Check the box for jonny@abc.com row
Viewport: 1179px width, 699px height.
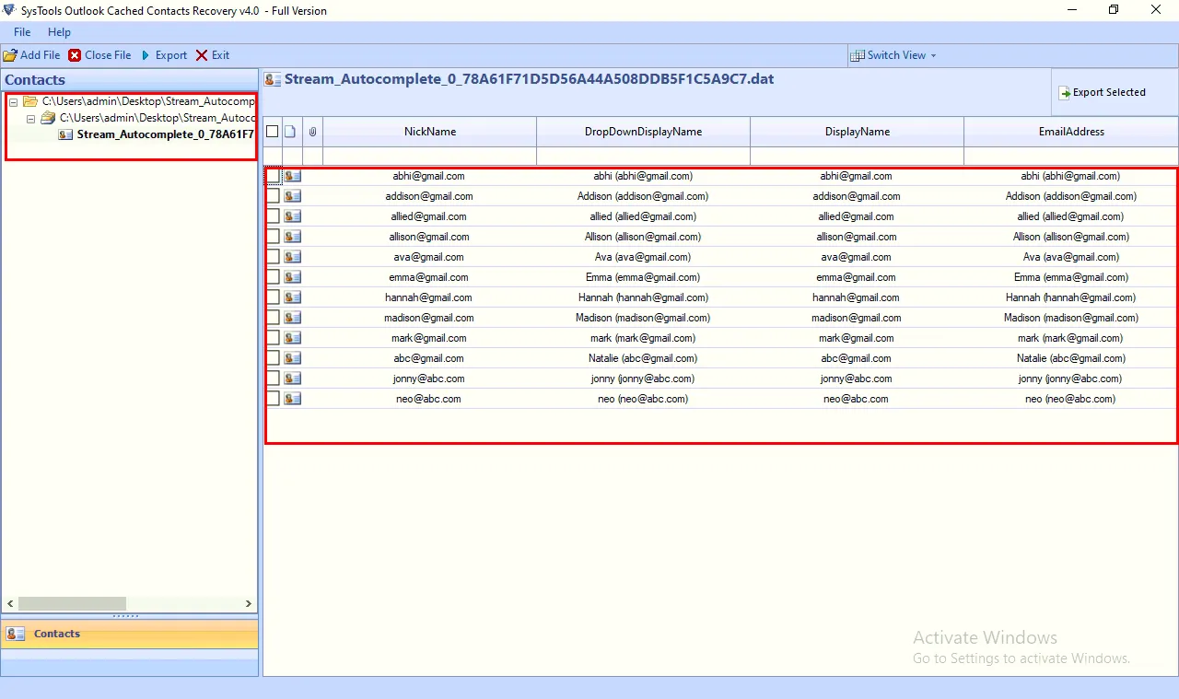[273, 379]
